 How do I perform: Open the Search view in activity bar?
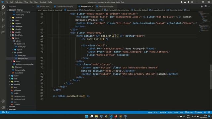[3, 13]
